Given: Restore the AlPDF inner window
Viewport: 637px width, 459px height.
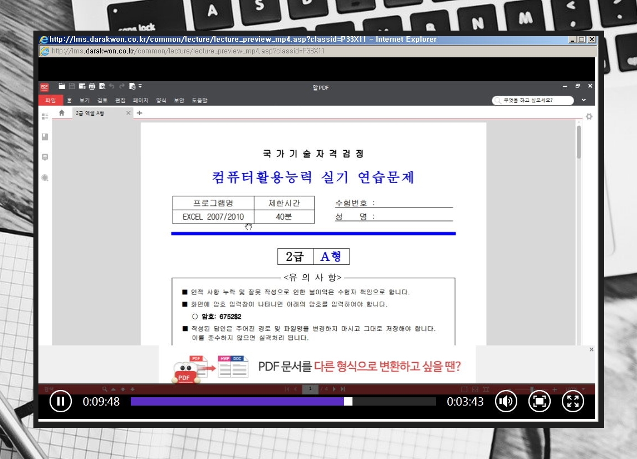Looking at the screenshot, I should [577, 86].
